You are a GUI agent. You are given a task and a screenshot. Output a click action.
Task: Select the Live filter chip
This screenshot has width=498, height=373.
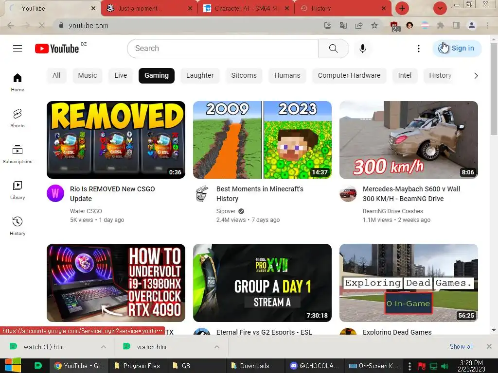tap(121, 75)
